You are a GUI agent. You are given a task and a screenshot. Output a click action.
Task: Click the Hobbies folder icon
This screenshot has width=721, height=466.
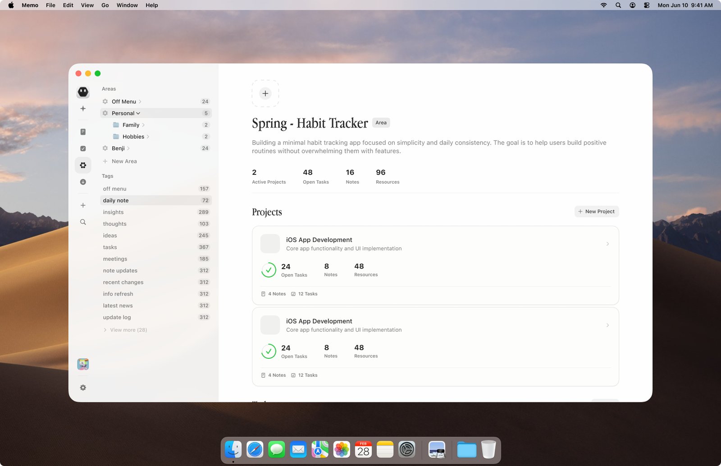click(x=116, y=137)
